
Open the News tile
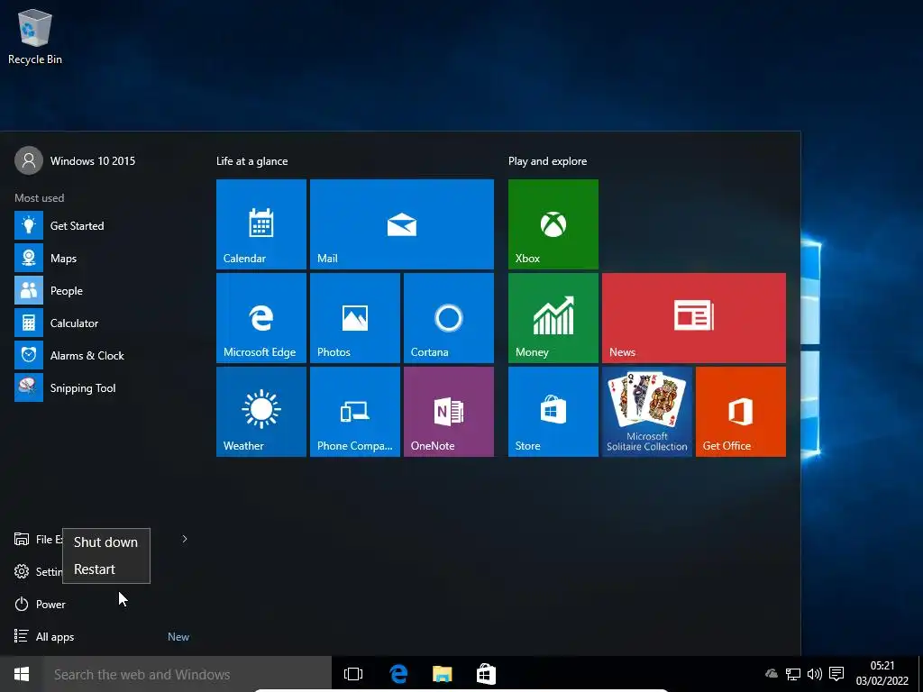[x=694, y=318]
